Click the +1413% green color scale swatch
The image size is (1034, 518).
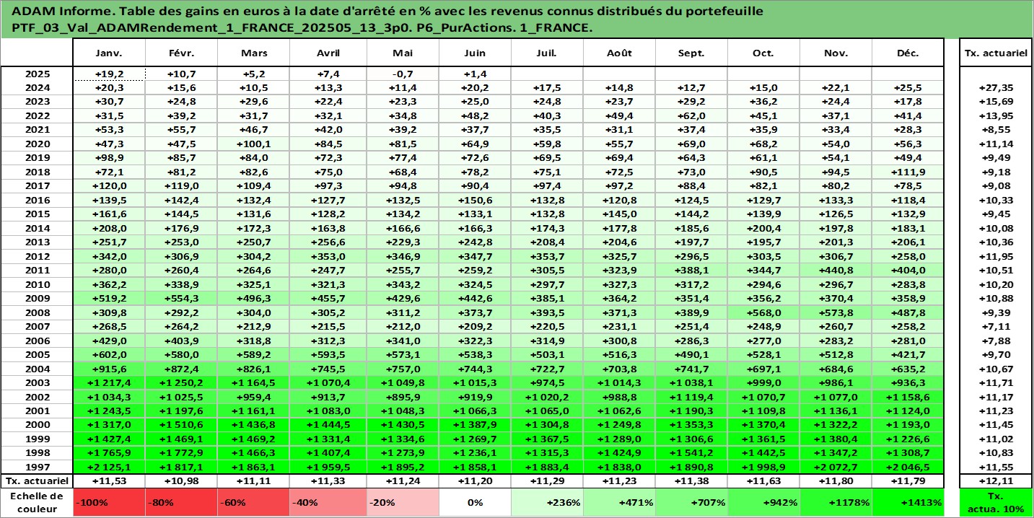click(908, 502)
